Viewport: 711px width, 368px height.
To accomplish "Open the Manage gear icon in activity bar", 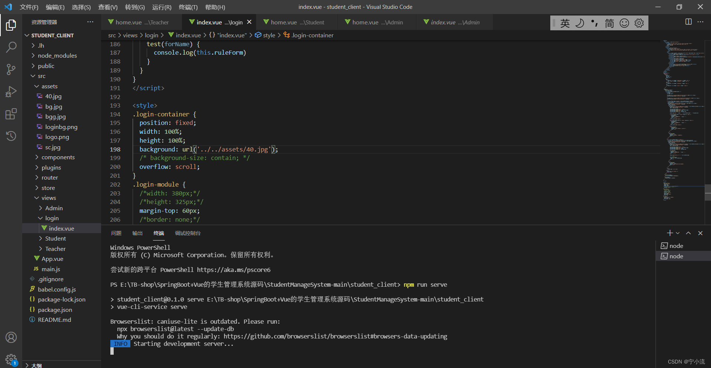I will [11, 359].
